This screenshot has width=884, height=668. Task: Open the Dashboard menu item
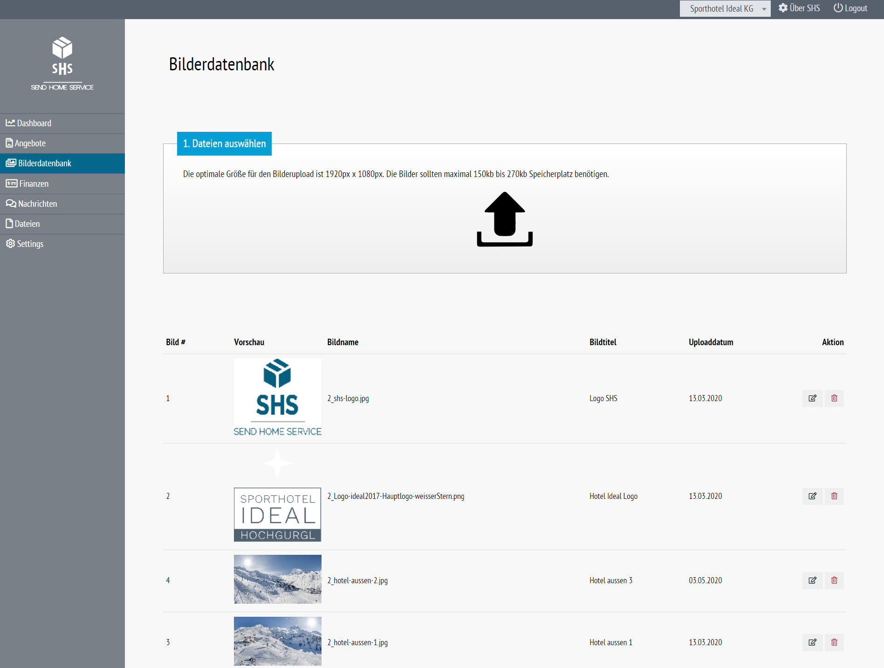pyautogui.click(x=62, y=123)
